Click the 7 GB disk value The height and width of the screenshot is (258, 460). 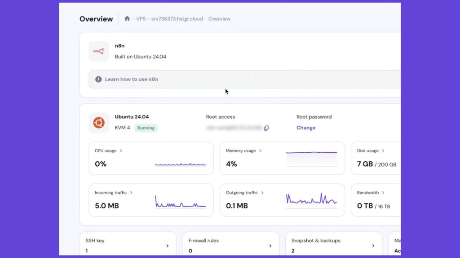click(x=365, y=164)
